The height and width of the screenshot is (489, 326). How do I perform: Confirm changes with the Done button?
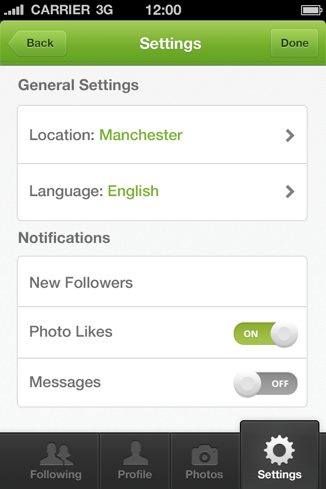click(294, 43)
